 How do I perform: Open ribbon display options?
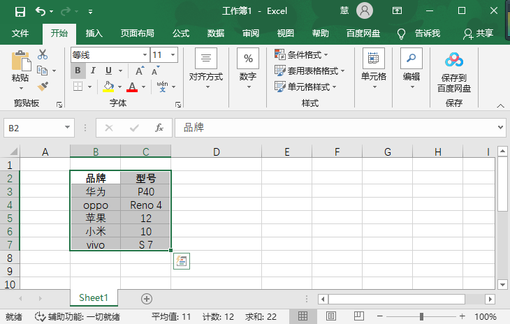click(397, 10)
